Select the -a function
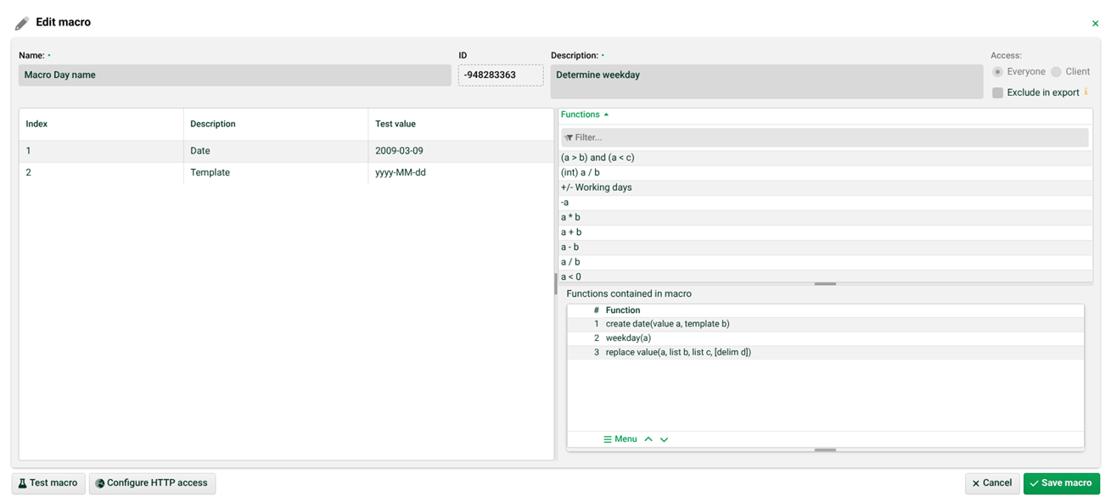Viewport: 1111px width, 502px height. pyautogui.click(x=825, y=203)
